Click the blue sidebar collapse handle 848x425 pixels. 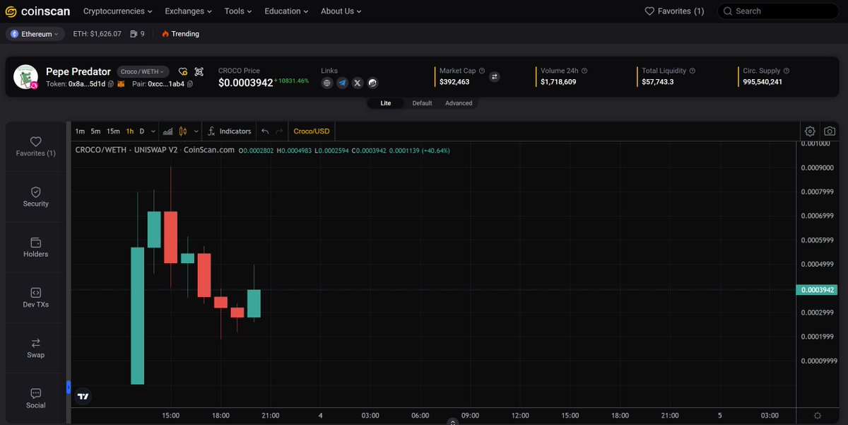(x=69, y=387)
